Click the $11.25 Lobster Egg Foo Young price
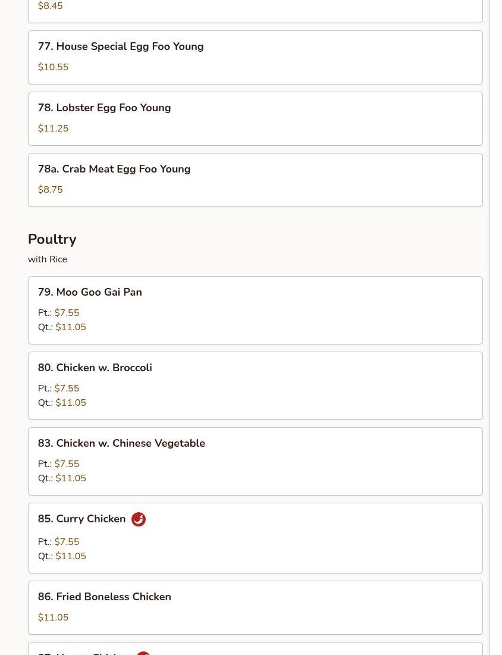This screenshot has width=502, height=655. pos(53,129)
